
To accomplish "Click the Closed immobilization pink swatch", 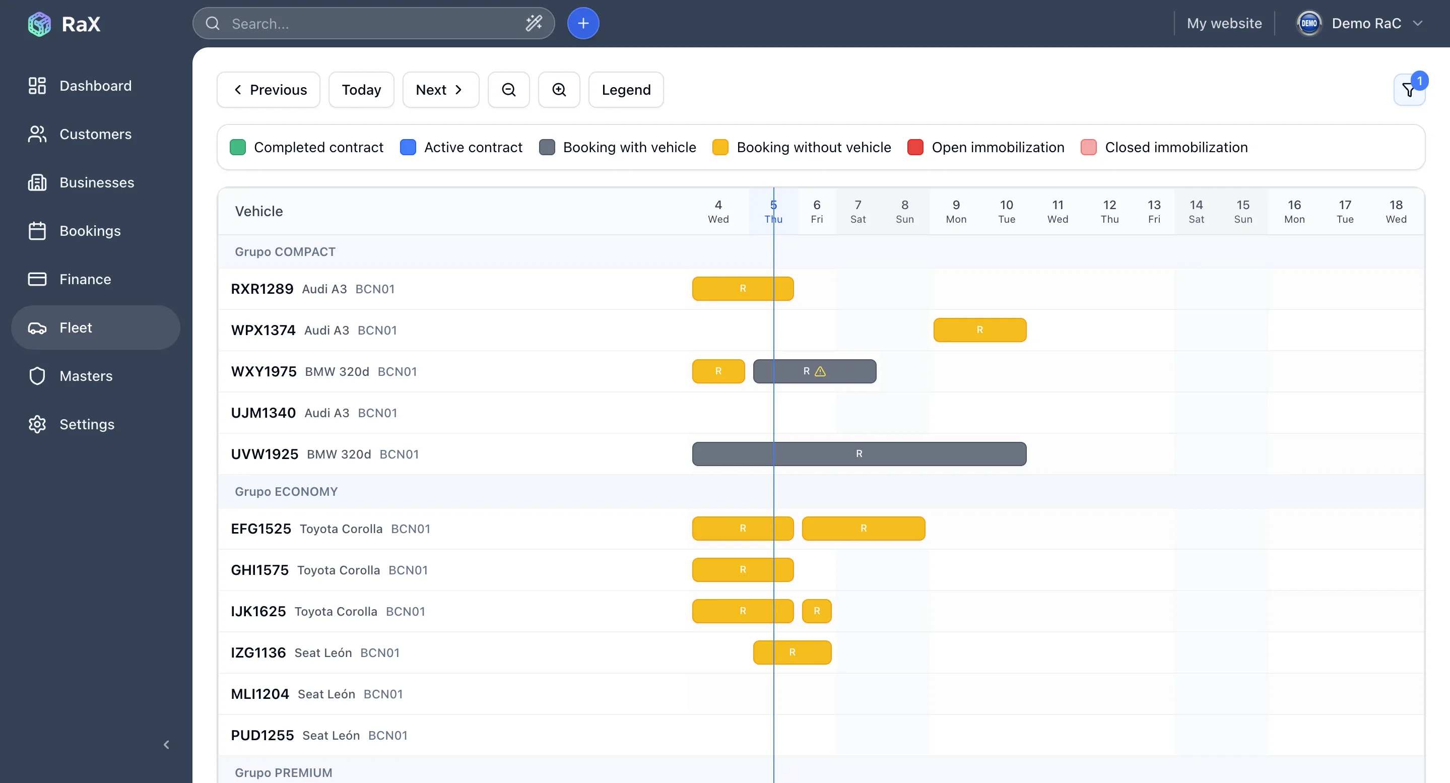I will pos(1089,148).
